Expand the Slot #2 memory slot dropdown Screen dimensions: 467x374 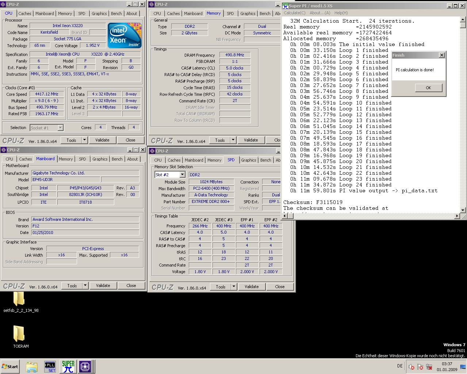point(183,175)
